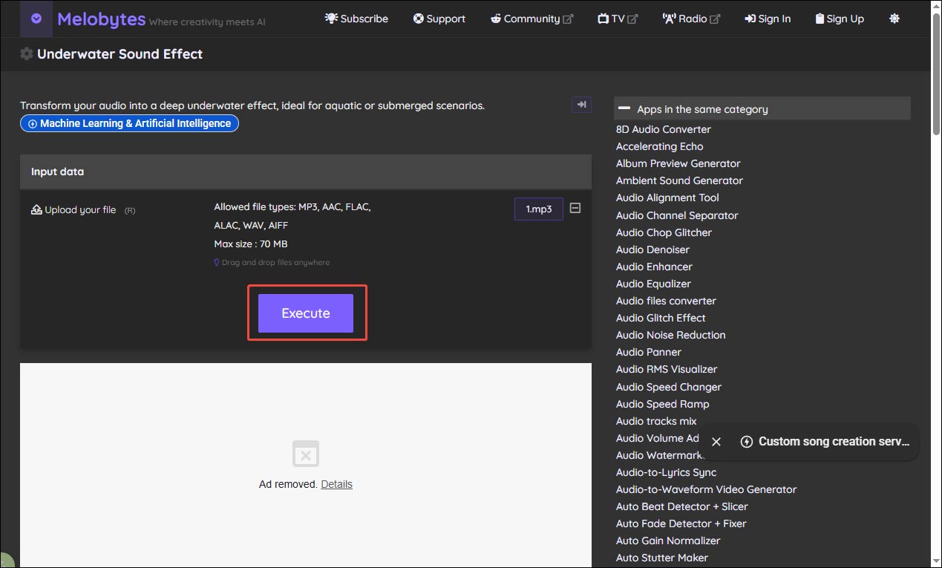942x568 pixels.
Task: Open the Sign In menu item
Action: coord(768,19)
